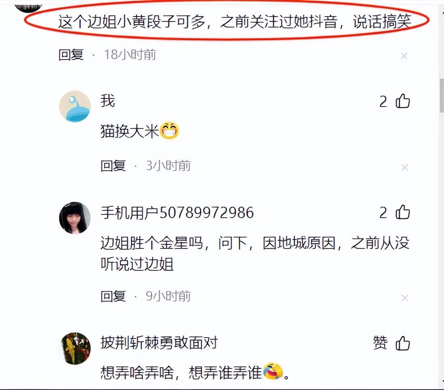Open the blue alien avatar of 我

(75, 106)
